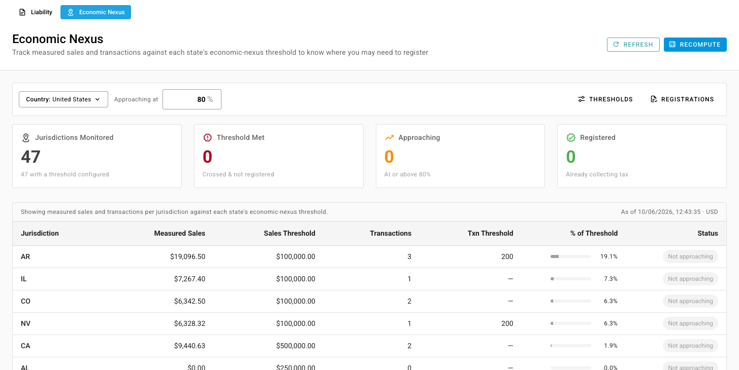The image size is (739, 370).
Task: Select the AR jurisdiction cell
Action: tap(25, 257)
